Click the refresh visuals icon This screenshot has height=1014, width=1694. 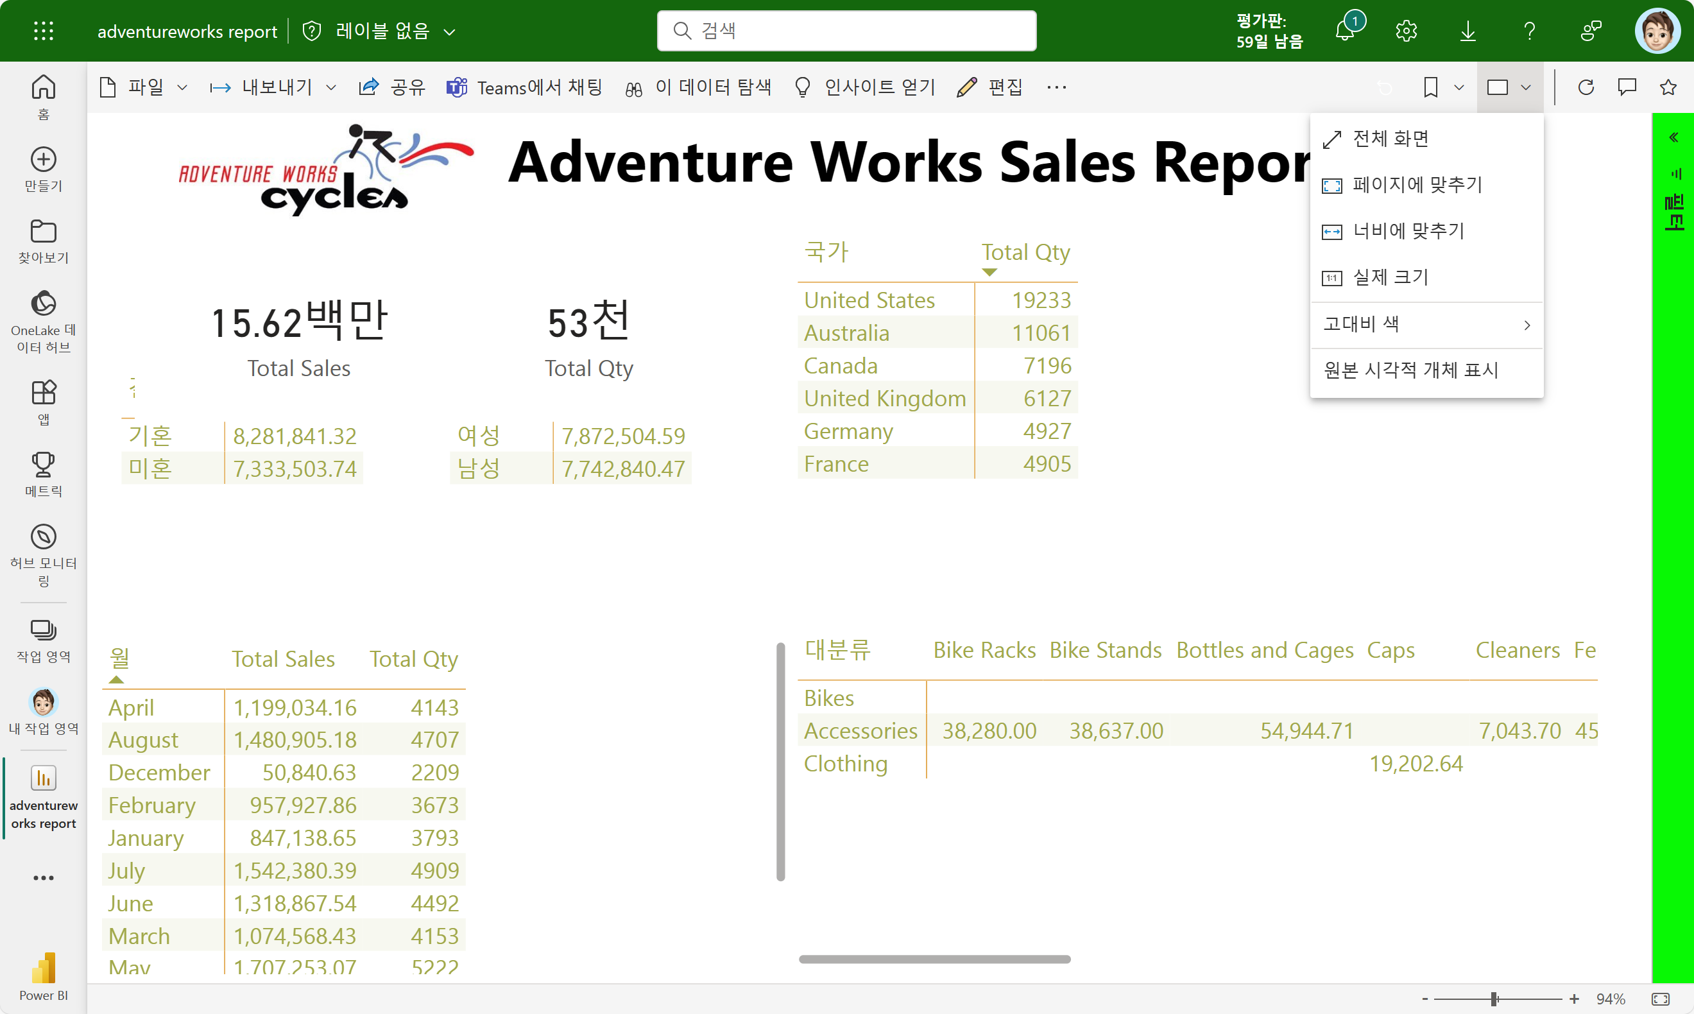[1586, 87]
